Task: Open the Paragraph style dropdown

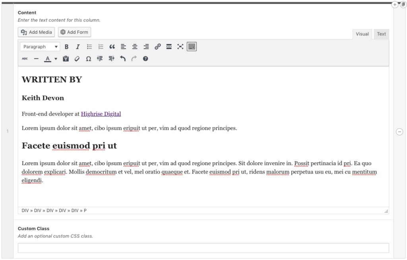Action: (x=40, y=46)
